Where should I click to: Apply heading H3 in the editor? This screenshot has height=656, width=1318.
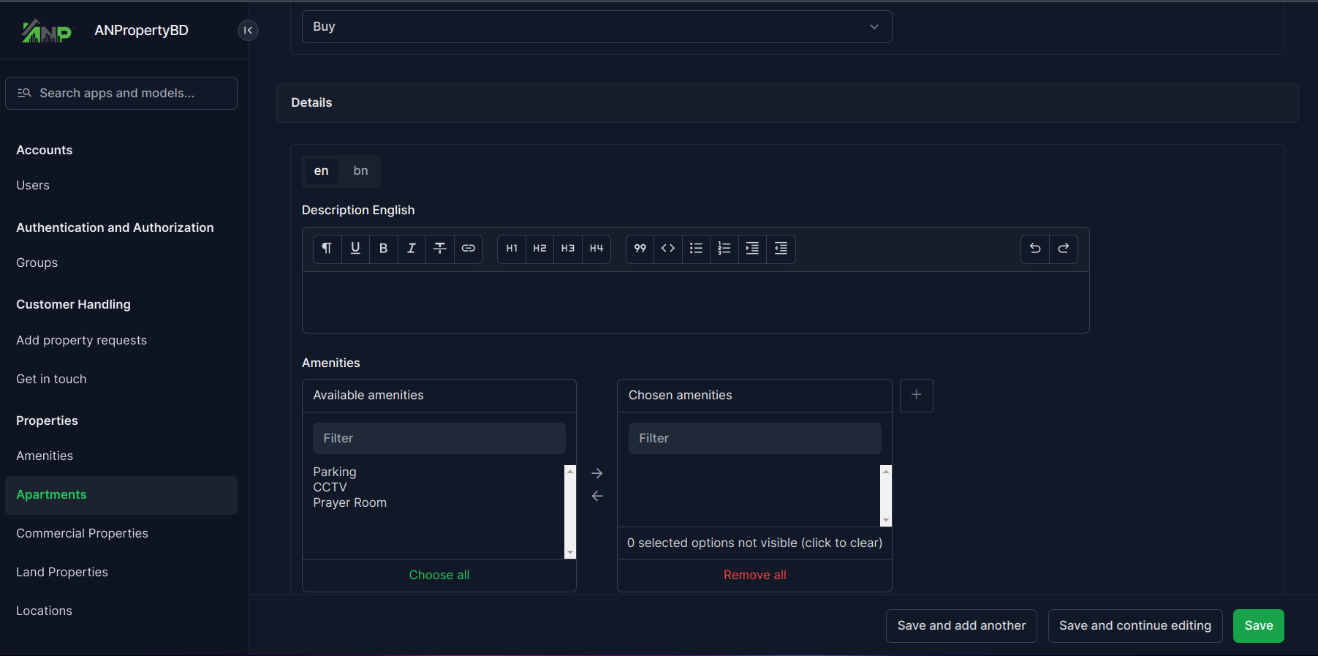pos(568,249)
